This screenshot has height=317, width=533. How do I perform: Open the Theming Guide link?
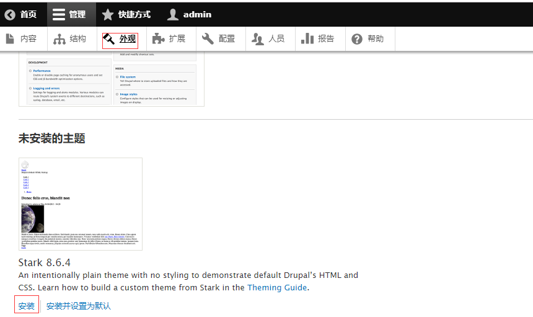(x=276, y=287)
